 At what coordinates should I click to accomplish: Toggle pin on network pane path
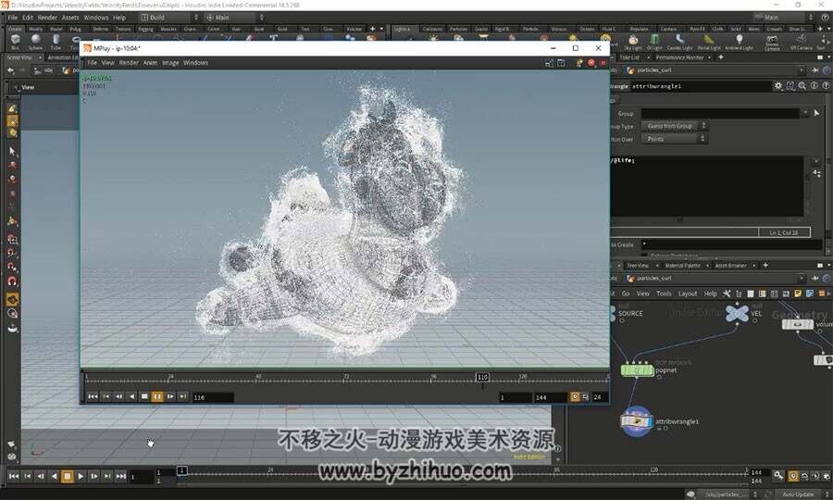[814, 278]
